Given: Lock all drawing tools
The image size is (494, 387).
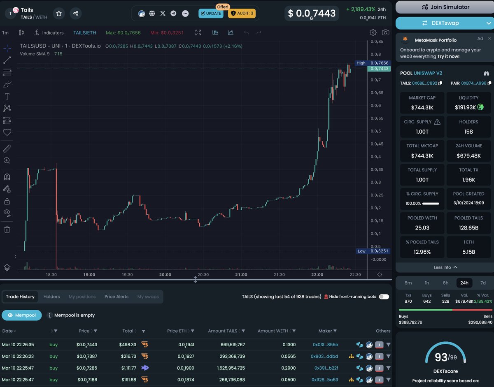Looking at the screenshot, I should (7, 201).
